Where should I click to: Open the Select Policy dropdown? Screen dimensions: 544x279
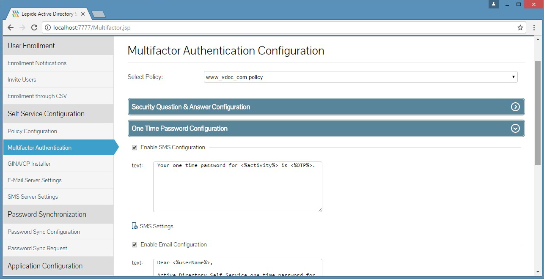coord(360,77)
